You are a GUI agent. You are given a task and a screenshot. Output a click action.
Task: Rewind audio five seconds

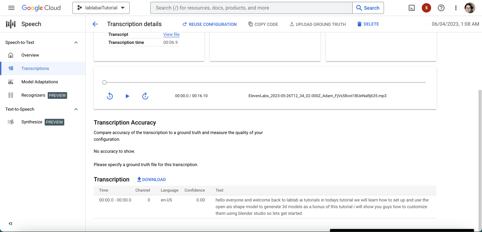(110, 96)
